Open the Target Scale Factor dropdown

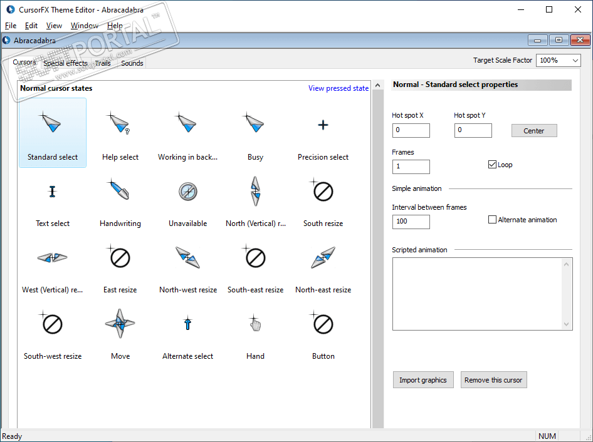(x=558, y=61)
